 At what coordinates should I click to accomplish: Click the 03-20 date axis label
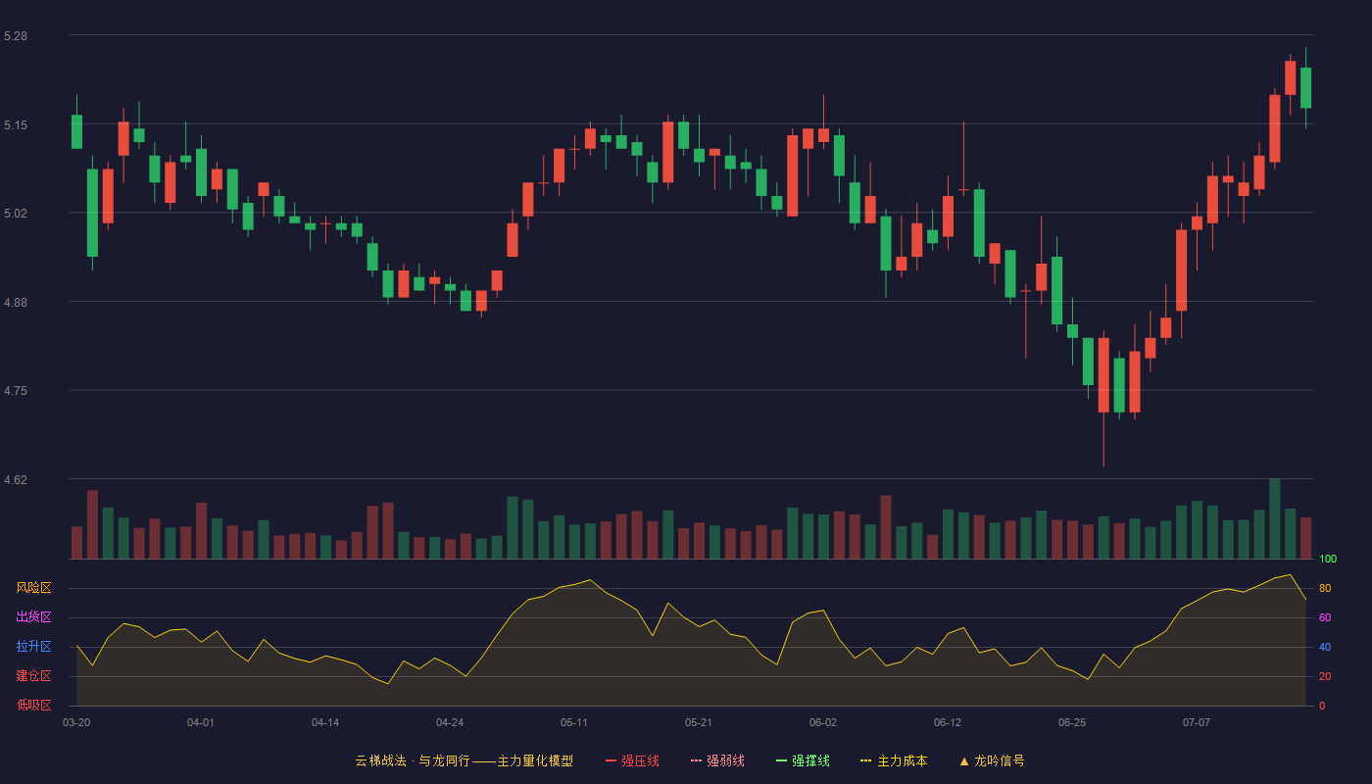tap(76, 722)
